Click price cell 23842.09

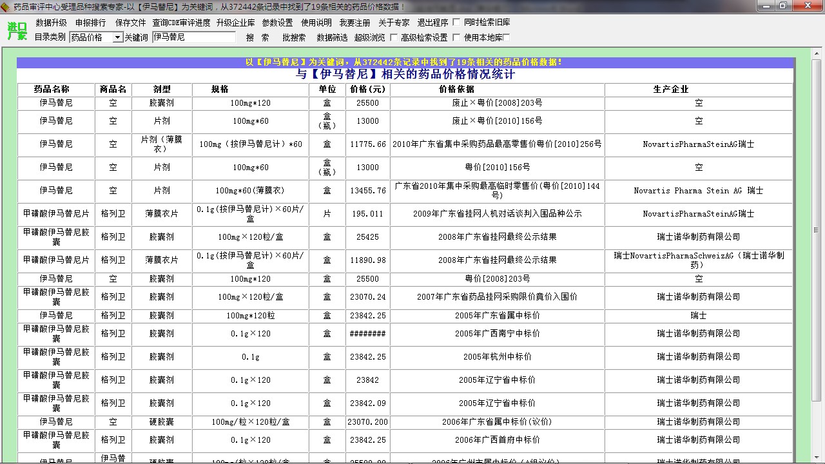(367, 403)
